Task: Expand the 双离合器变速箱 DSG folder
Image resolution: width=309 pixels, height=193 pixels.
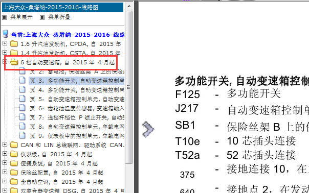Action: tap(5, 190)
